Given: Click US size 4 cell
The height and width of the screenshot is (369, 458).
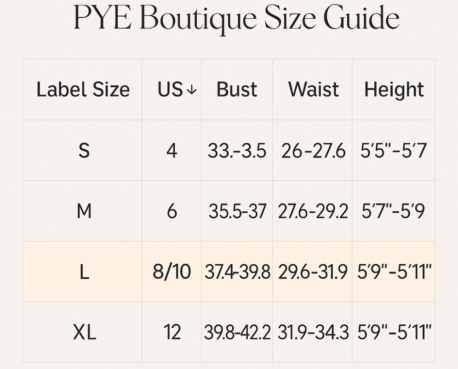Looking at the screenshot, I should point(172,150).
